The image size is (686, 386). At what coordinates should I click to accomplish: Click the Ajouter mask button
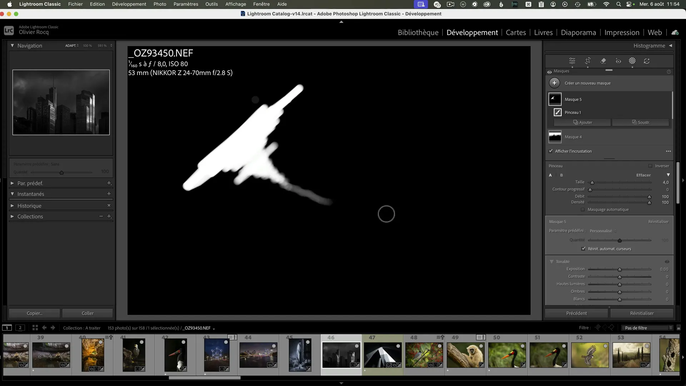[x=582, y=122]
